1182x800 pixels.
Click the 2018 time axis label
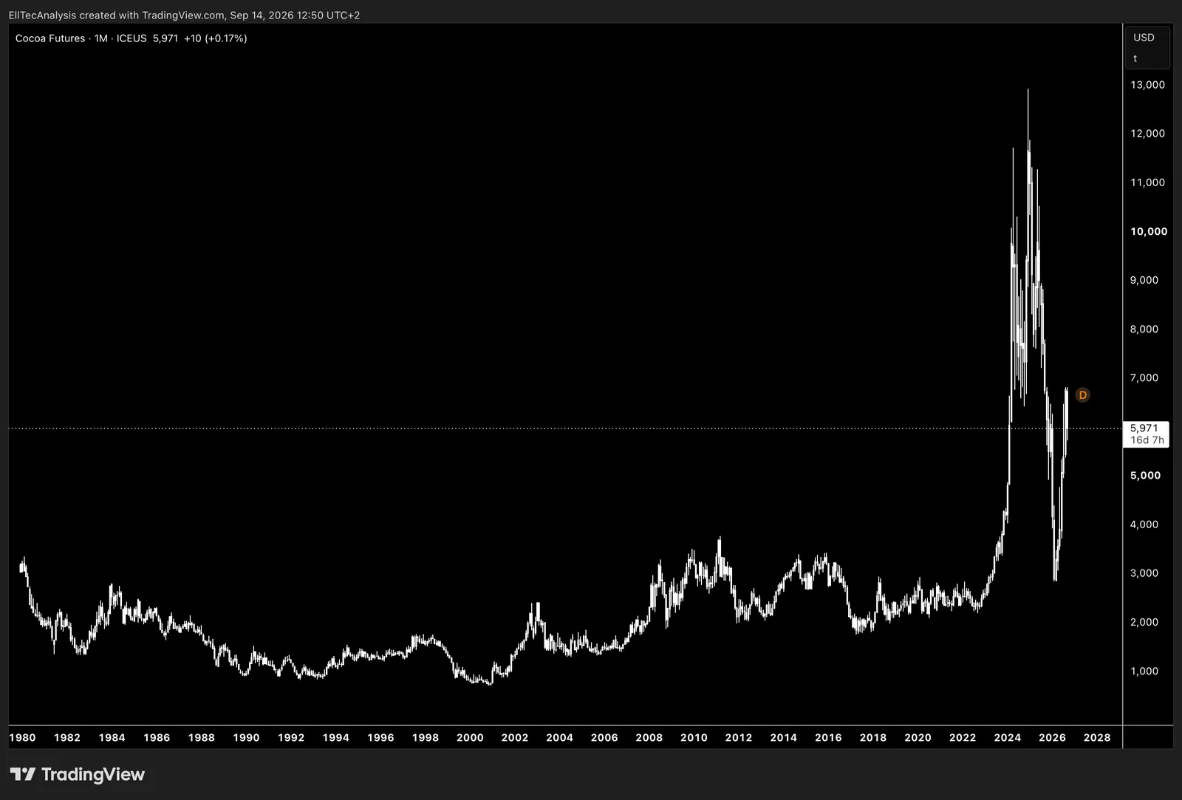click(x=873, y=737)
